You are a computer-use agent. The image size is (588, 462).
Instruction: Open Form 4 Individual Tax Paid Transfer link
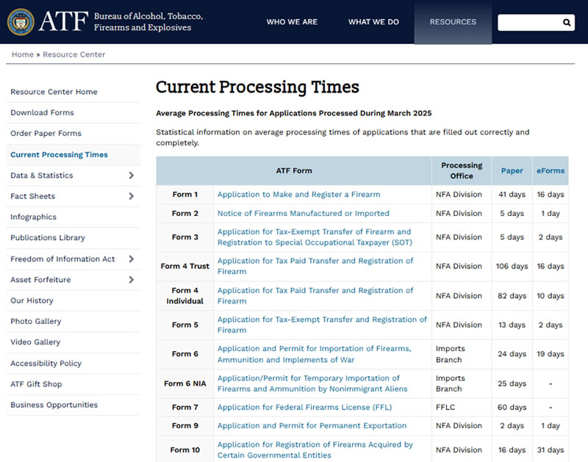click(x=315, y=295)
